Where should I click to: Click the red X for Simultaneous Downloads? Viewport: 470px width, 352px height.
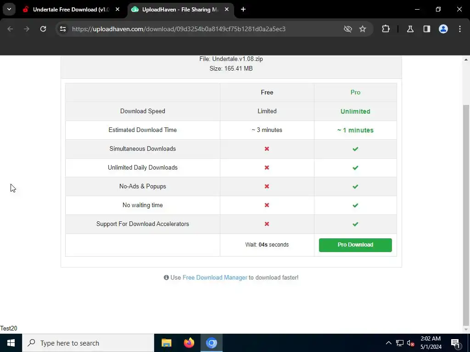267,149
